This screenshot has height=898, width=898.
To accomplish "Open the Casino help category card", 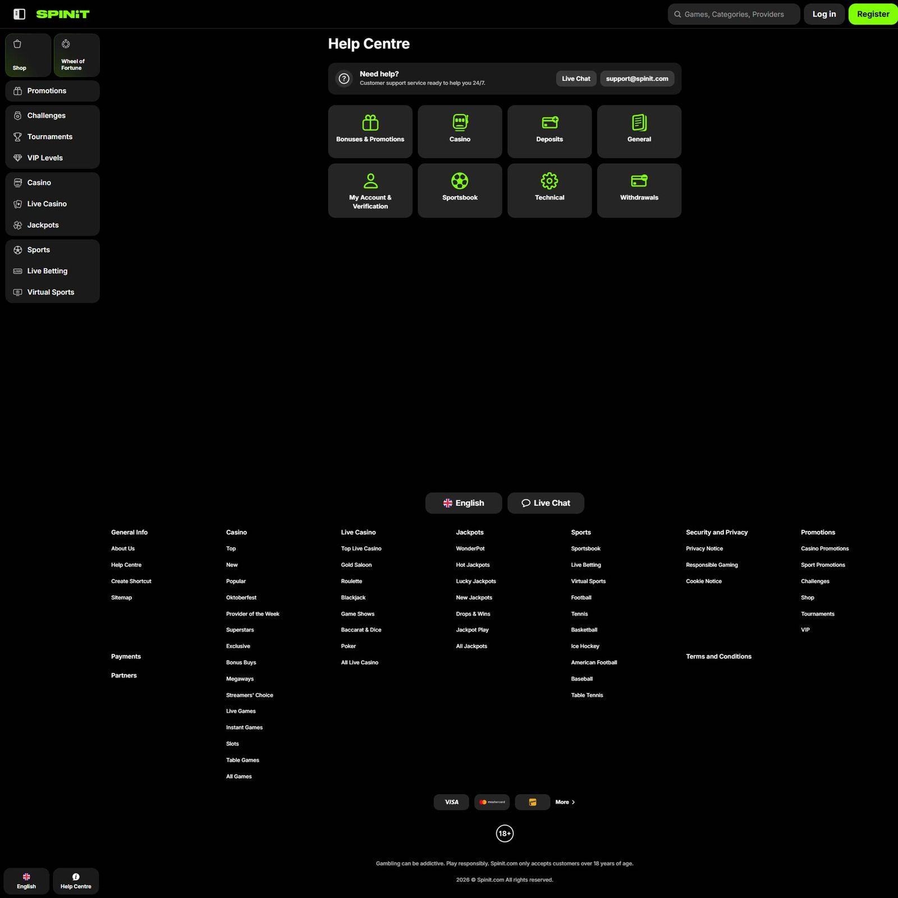I will pyautogui.click(x=460, y=131).
